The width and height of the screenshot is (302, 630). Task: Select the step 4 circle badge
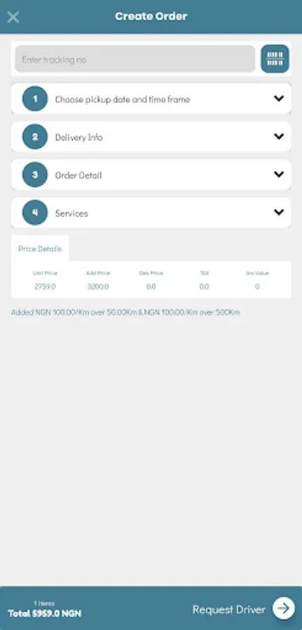tap(35, 213)
